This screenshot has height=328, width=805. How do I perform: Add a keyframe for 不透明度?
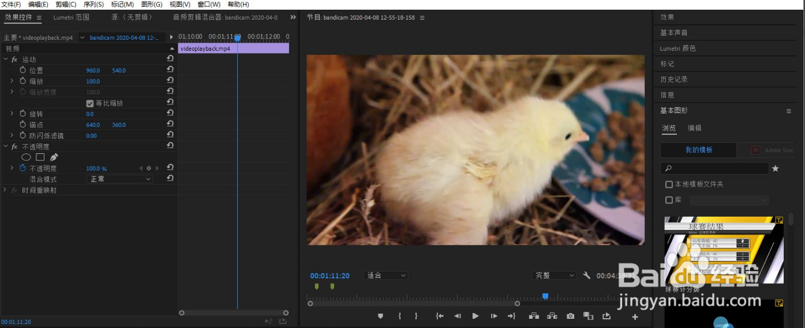click(x=148, y=168)
